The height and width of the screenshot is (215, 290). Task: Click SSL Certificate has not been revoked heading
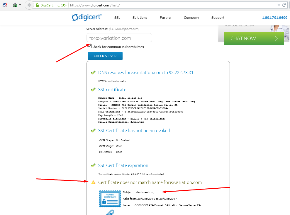coord(134,131)
